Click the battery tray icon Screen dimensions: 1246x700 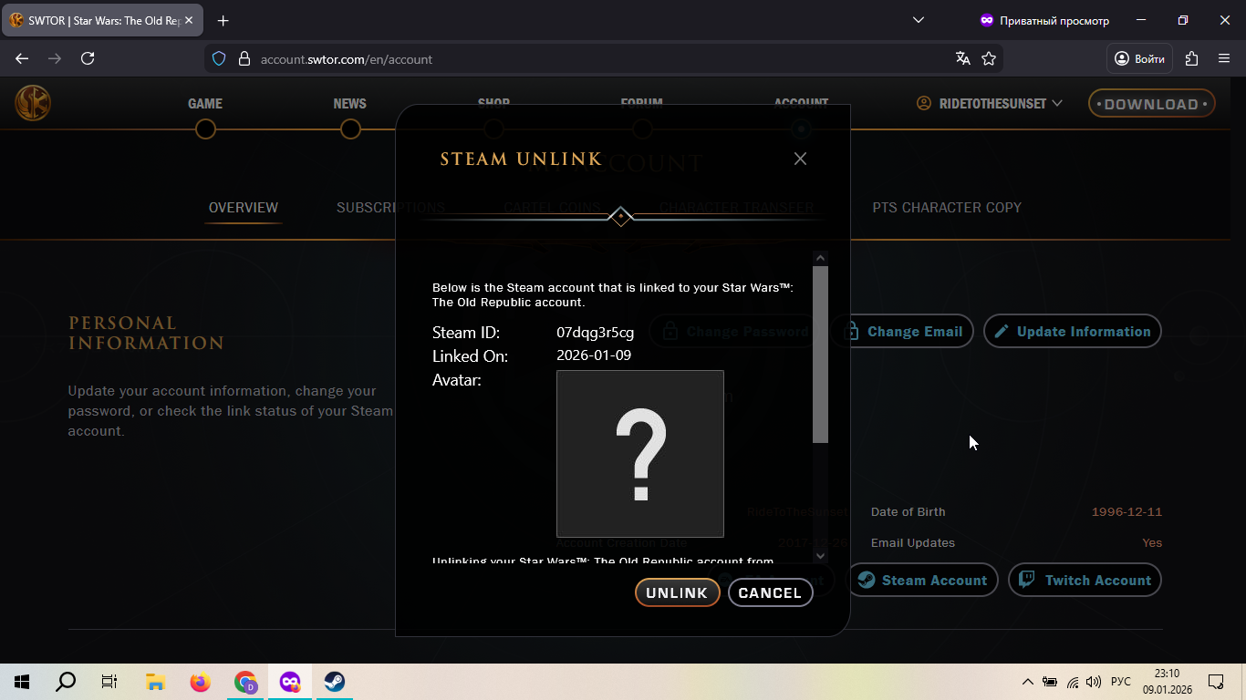click(x=1050, y=682)
